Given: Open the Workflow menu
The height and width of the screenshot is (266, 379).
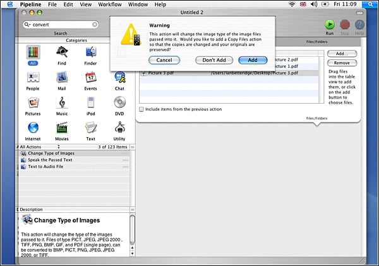Looking at the screenshot, I should click(110, 4).
